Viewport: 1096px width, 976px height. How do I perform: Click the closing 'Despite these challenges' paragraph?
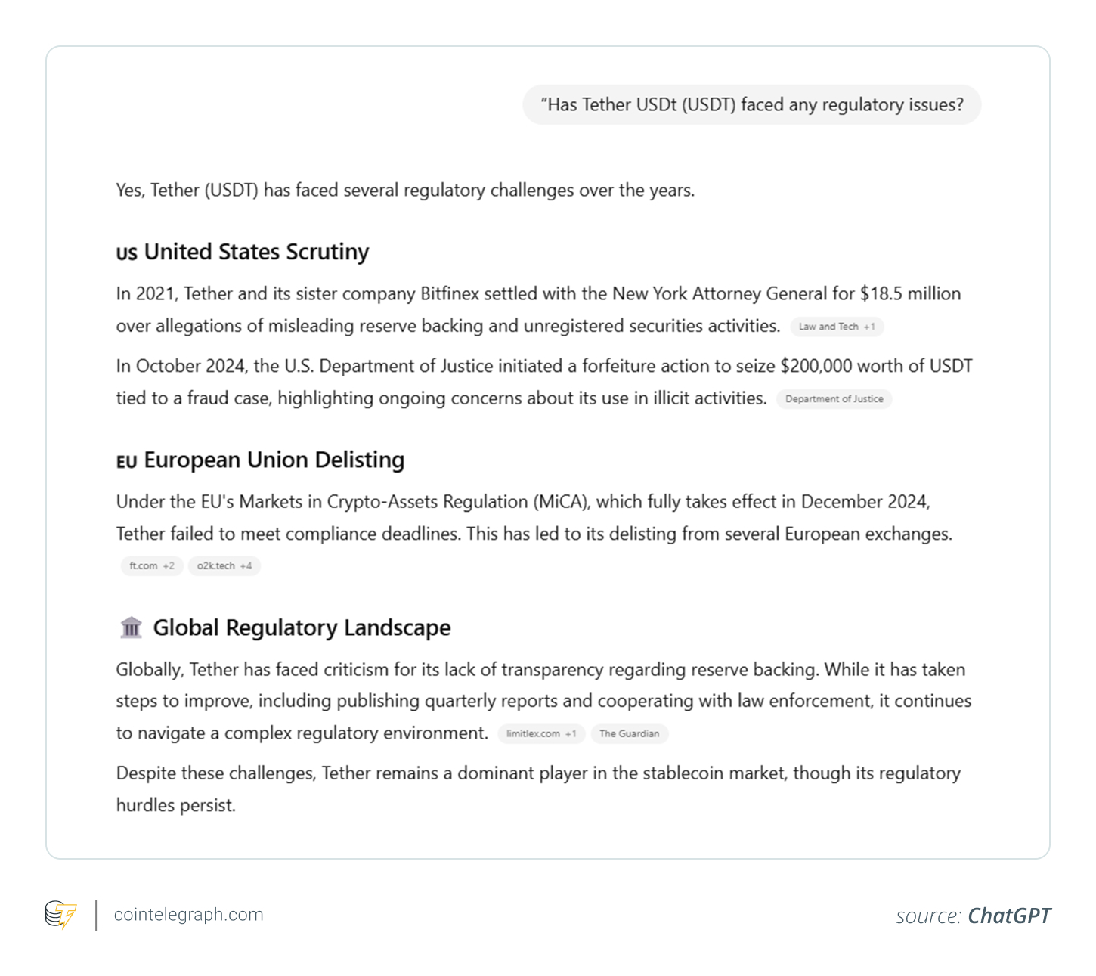[538, 789]
